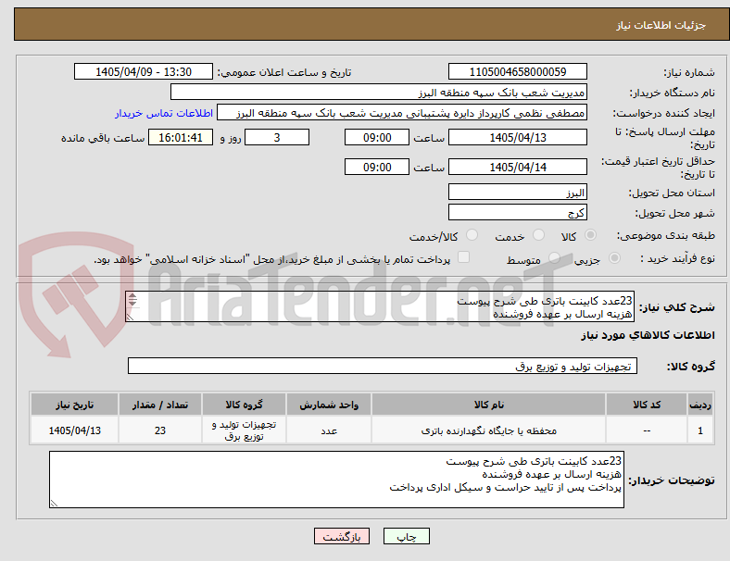
Task: Click the شهر محل تحویل field کرج
Action: click(517, 213)
